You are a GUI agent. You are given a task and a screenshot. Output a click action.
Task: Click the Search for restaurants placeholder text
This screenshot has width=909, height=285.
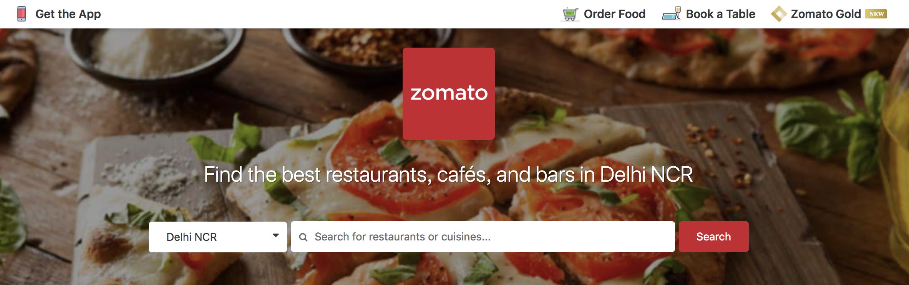[403, 237]
